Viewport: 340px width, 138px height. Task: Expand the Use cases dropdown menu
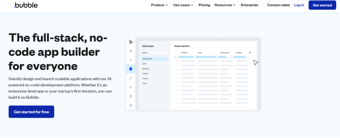point(183,5)
